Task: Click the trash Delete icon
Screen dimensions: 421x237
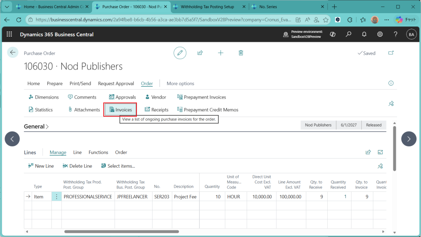Action: (x=241, y=53)
